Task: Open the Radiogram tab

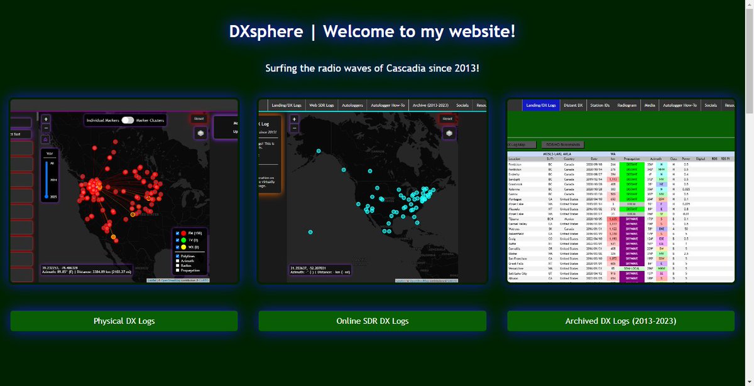Action: [x=627, y=105]
